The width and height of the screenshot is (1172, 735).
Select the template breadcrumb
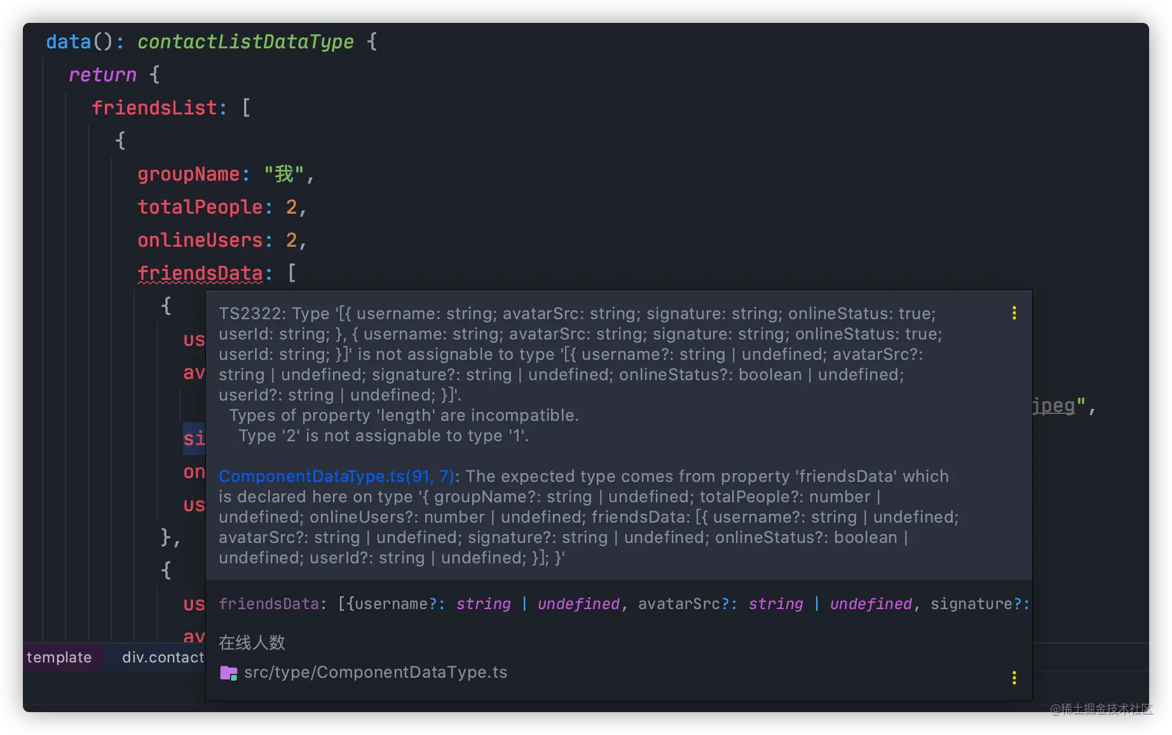click(x=59, y=657)
